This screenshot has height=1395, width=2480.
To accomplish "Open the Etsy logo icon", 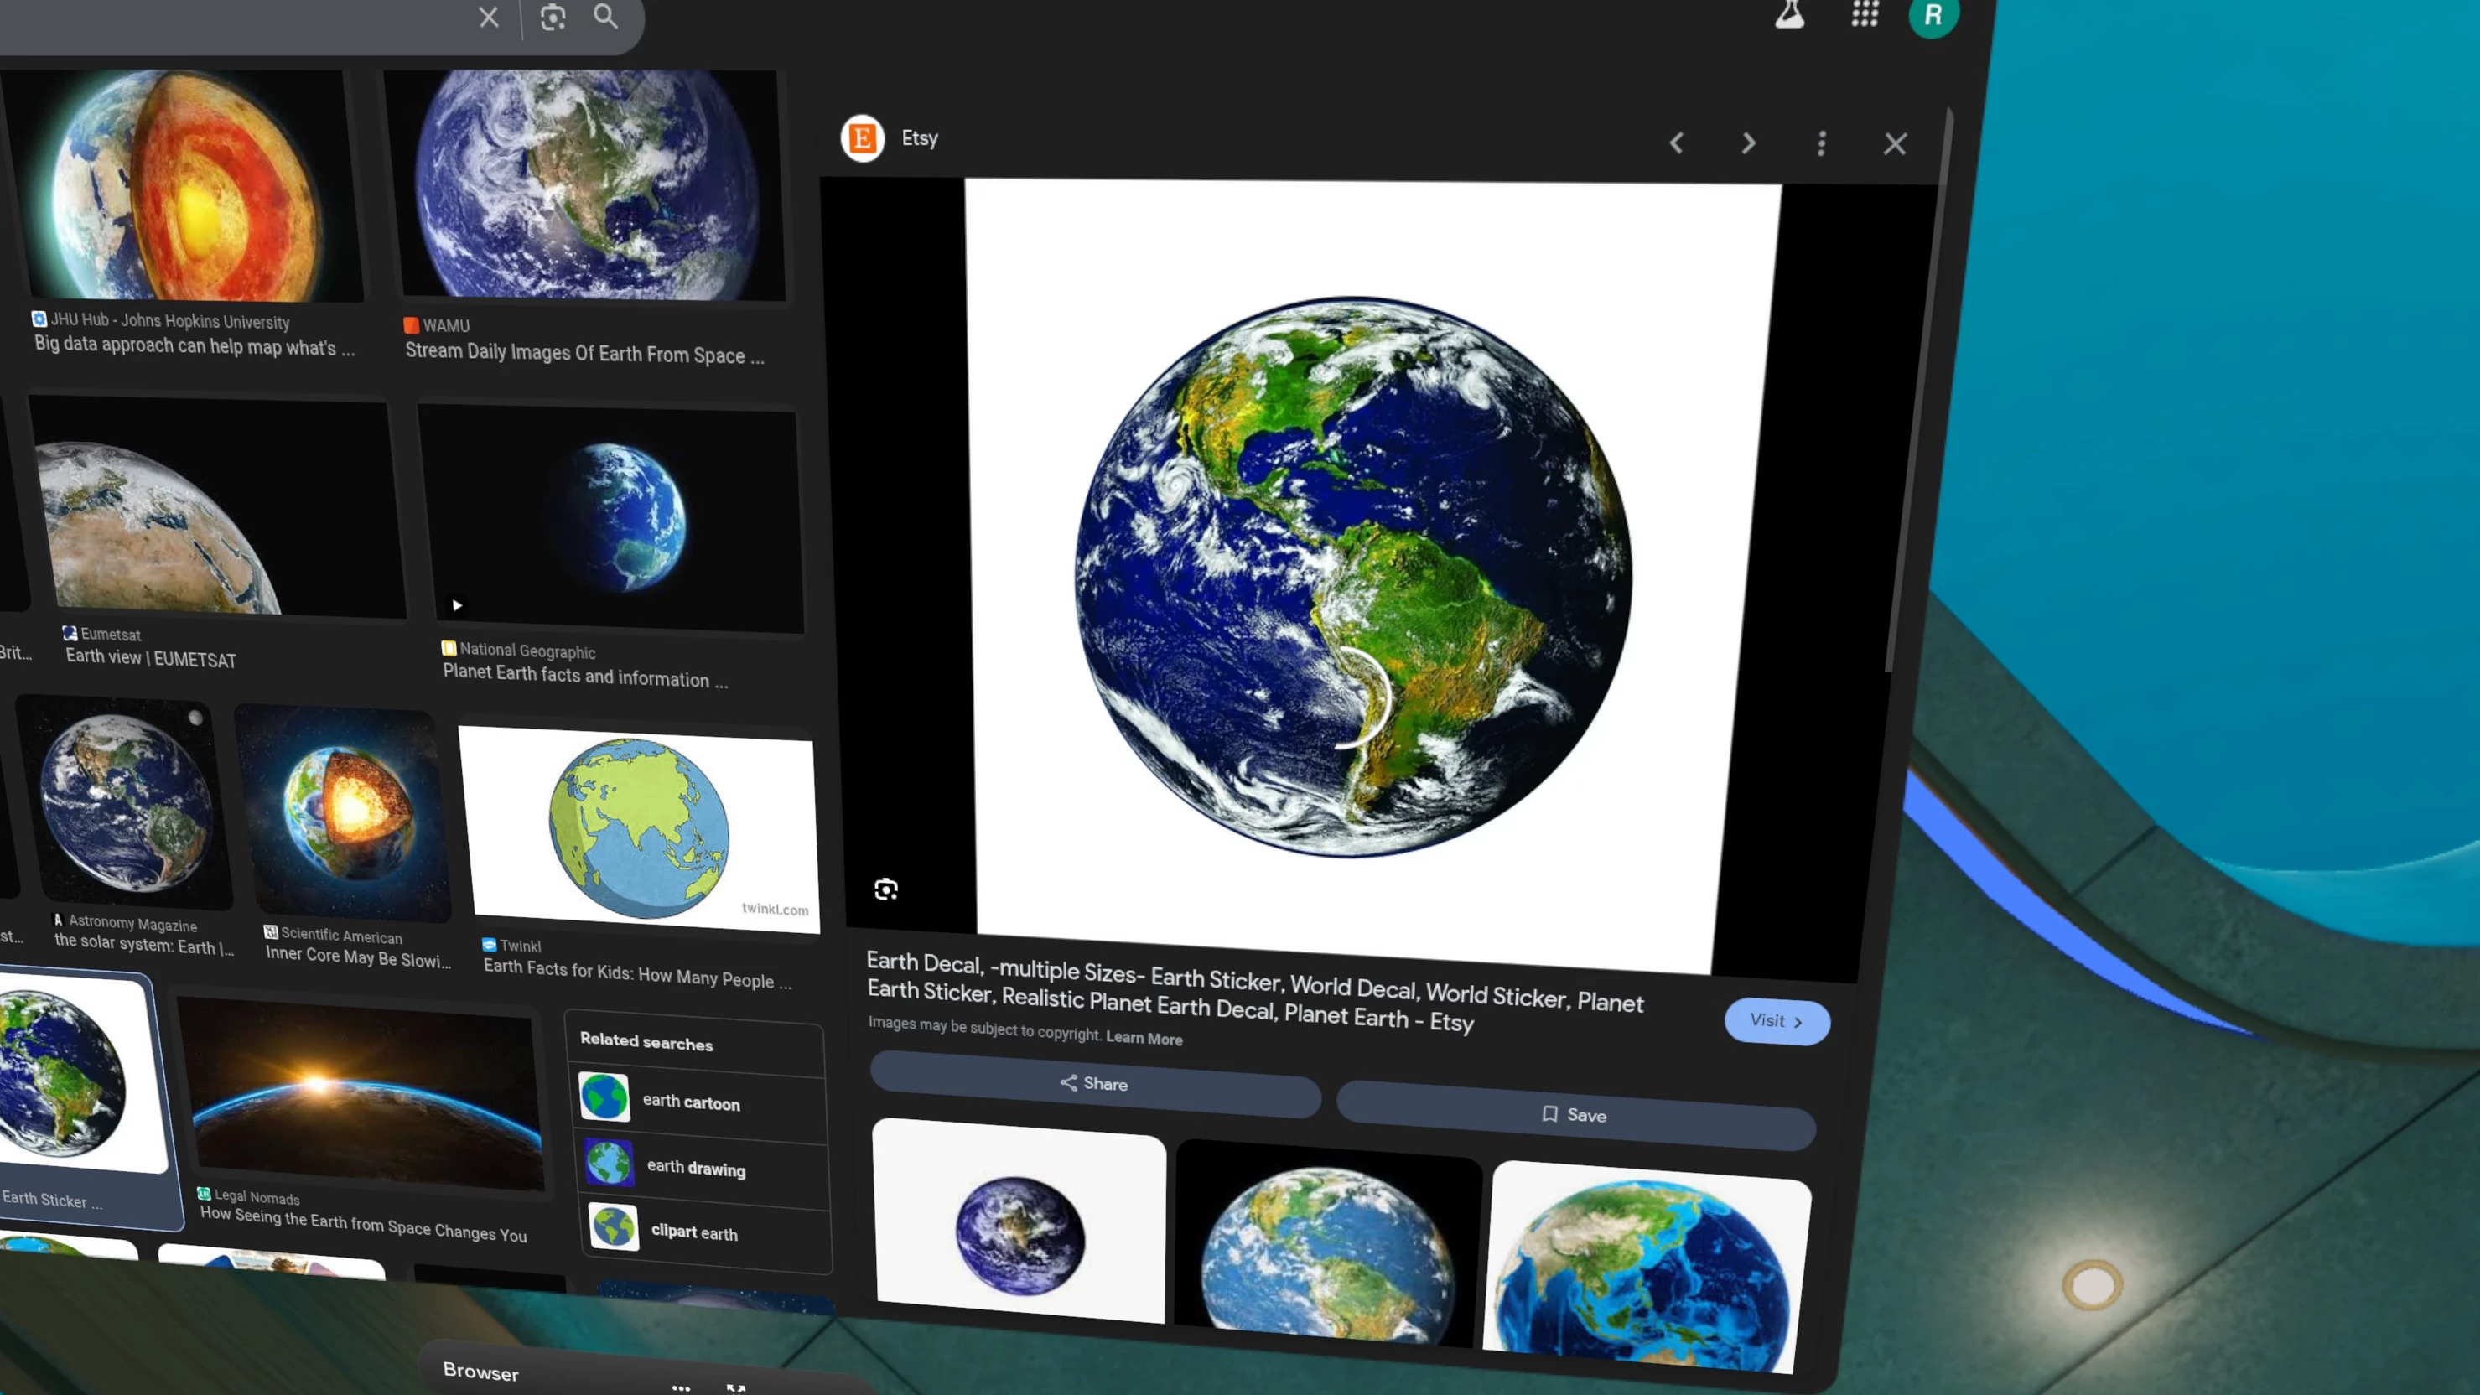I will 862,138.
